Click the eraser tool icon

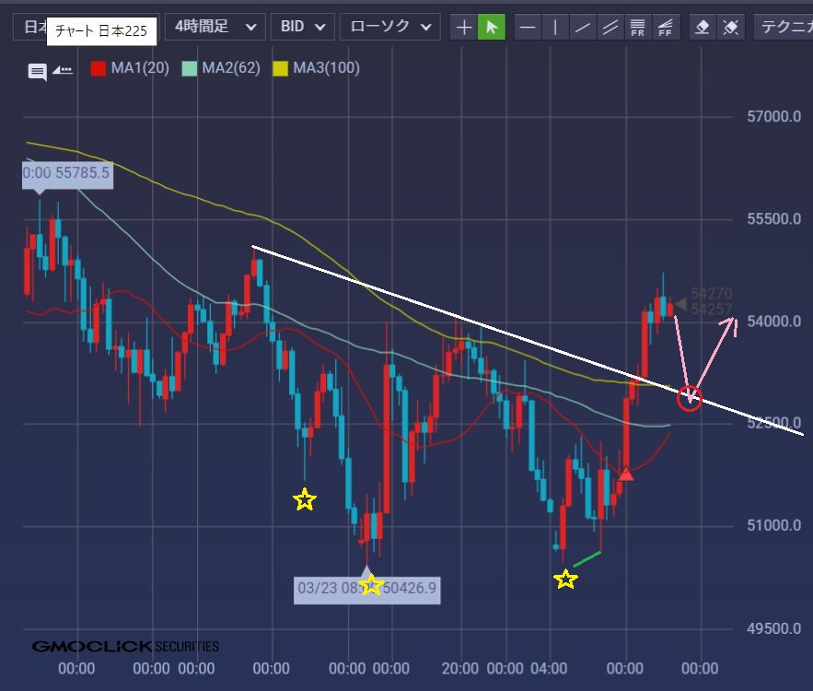(x=703, y=27)
